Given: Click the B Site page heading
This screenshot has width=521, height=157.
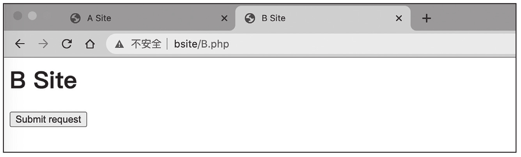Looking at the screenshot, I should coord(43,81).
